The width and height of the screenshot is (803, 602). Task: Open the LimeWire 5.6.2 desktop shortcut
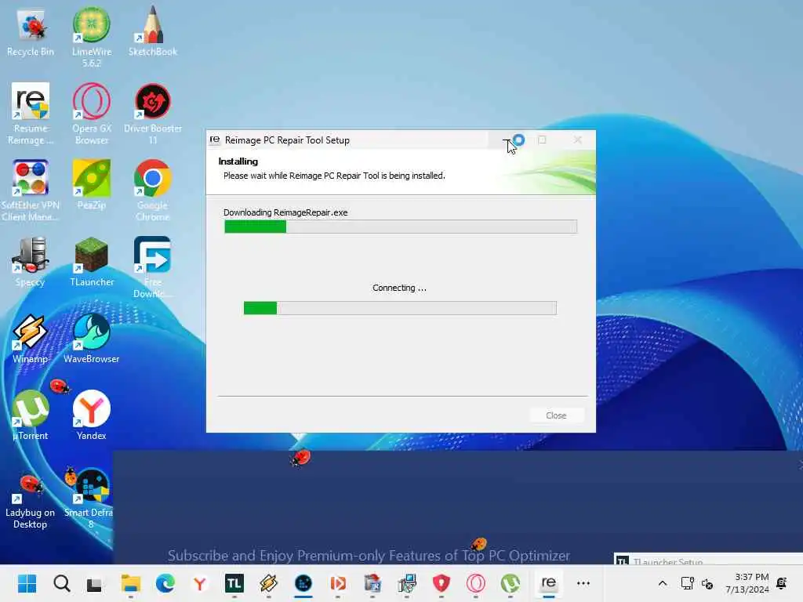pos(92,37)
